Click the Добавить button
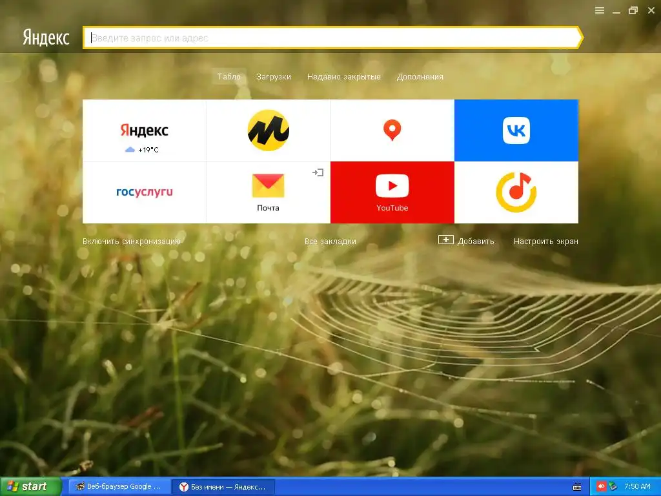Viewport: 661px width, 496px height. point(466,241)
